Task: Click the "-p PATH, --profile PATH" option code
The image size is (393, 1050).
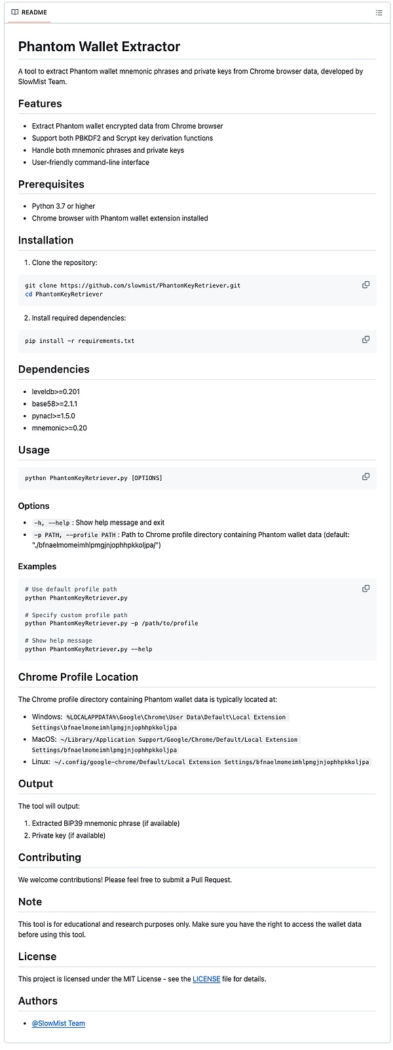Action: 75,535
